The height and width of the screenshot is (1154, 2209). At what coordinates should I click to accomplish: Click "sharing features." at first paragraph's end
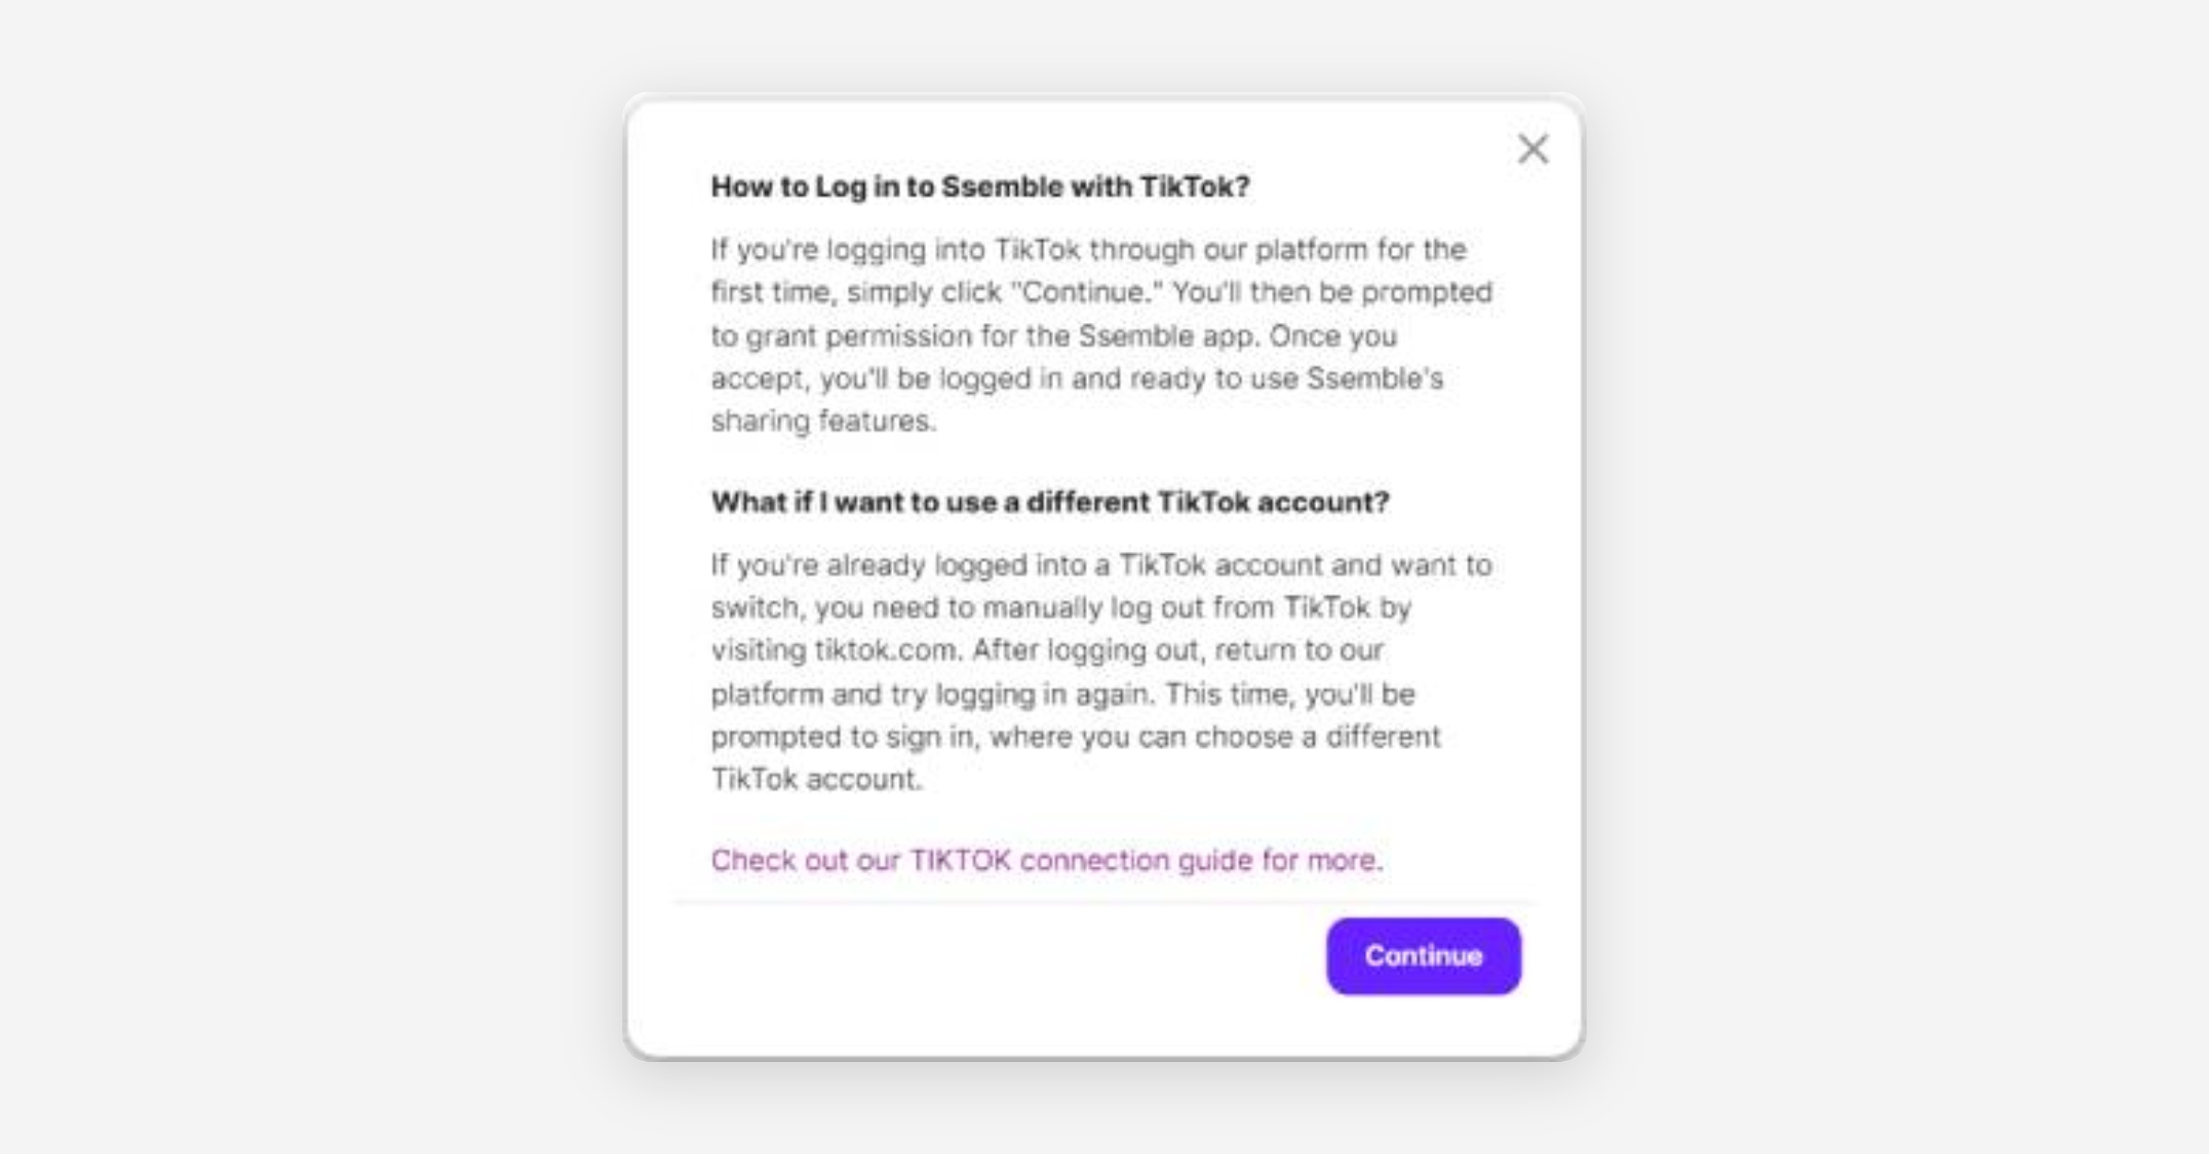point(823,421)
